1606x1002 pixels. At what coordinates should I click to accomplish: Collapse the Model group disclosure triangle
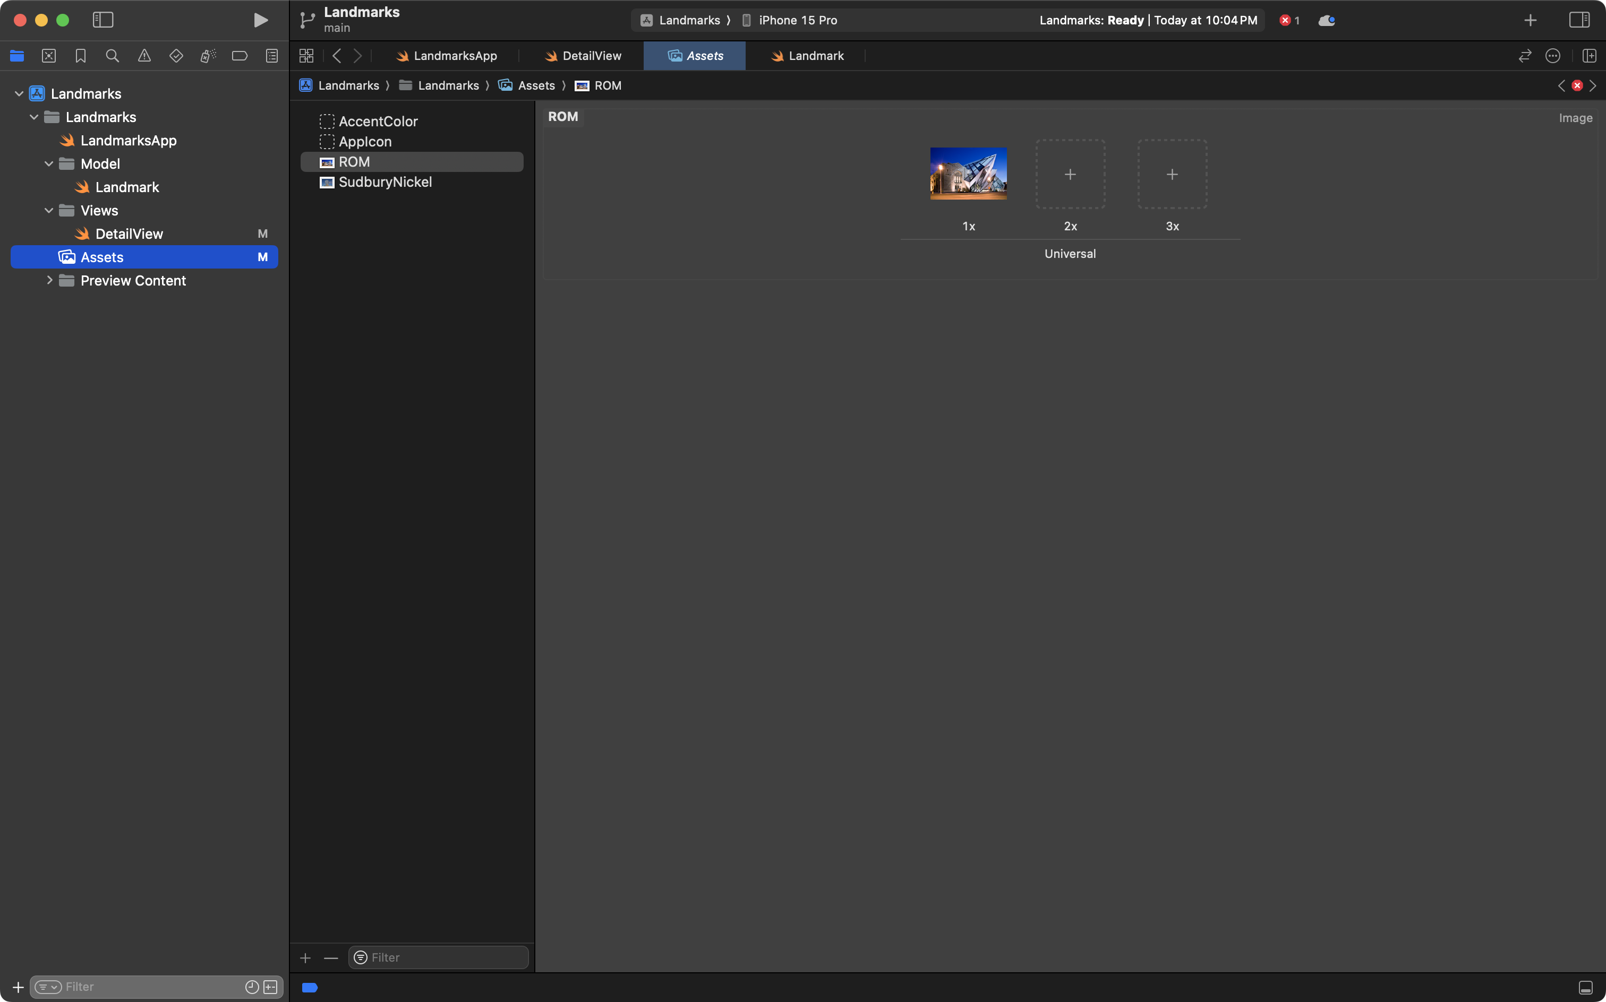pyautogui.click(x=48, y=163)
